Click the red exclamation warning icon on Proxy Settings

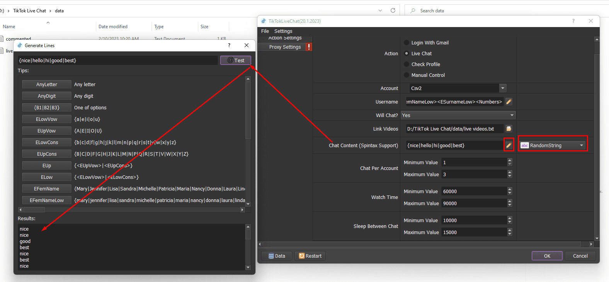(309, 47)
